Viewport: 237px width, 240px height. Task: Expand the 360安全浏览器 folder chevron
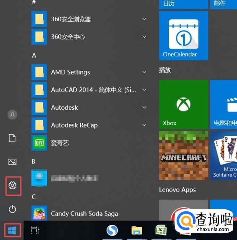144,19
